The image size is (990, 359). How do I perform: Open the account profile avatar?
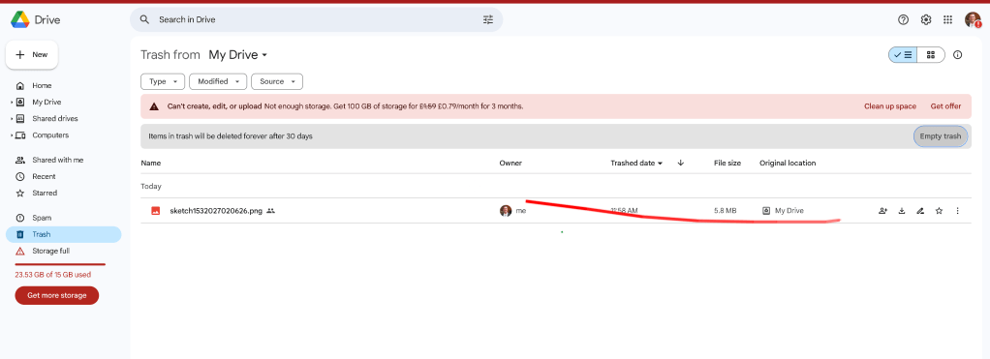[973, 20]
